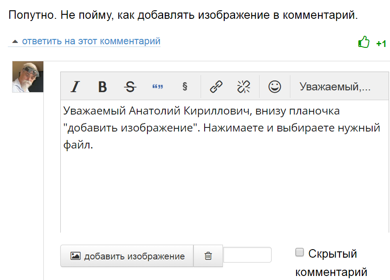Image resolution: width=390 pixels, height=280 pixels.
Task: Apply strikethrough formatting to text
Action: coord(130,86)
